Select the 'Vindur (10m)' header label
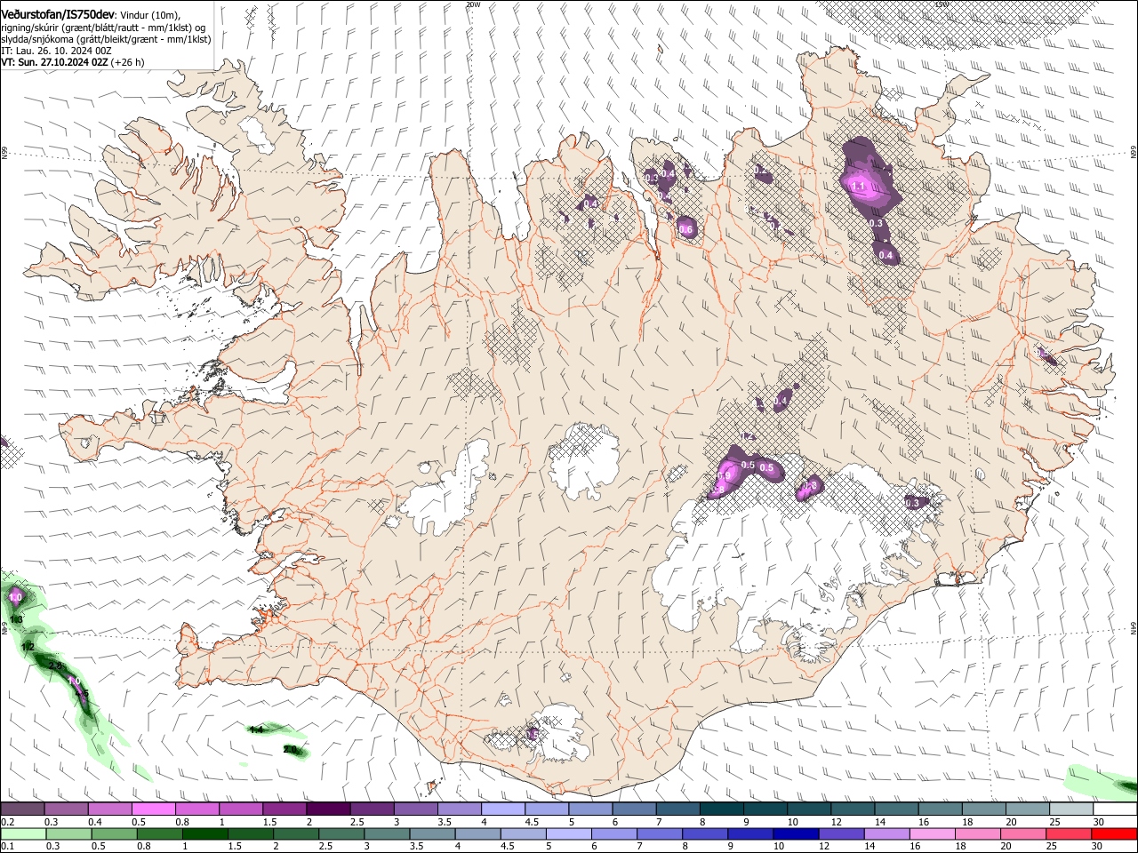The height and width of the screenshot is (853, 1138). (149, 15)
